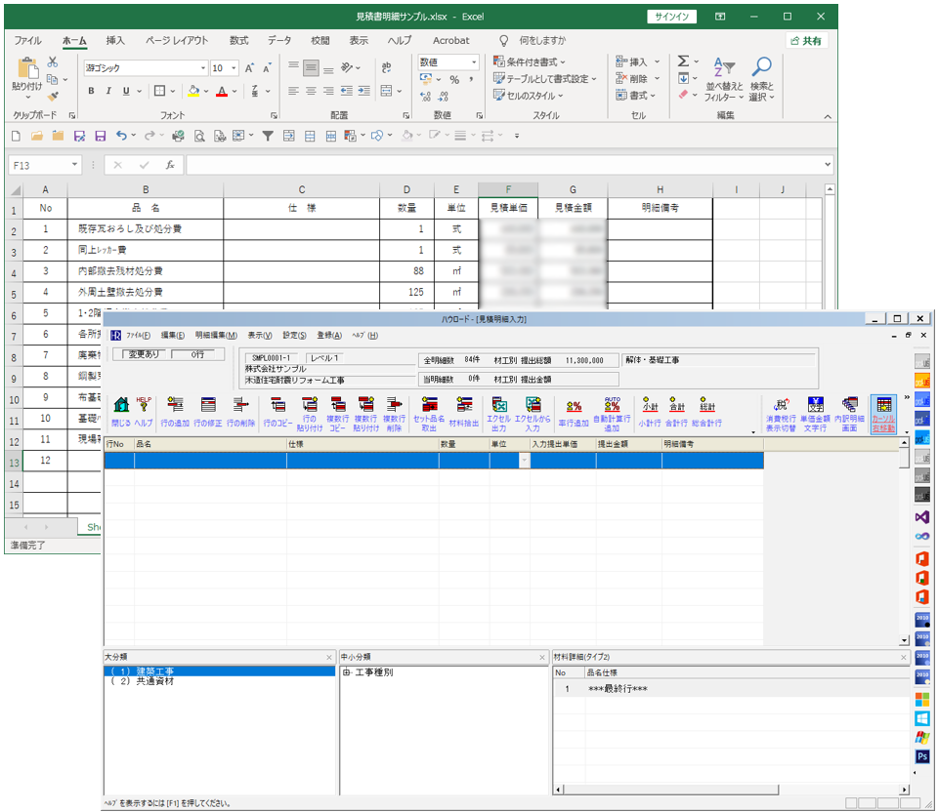Toggle Italic formatting in Excel ribbon
The height and width of the screenshot is (812, 938).
(109, 91)
